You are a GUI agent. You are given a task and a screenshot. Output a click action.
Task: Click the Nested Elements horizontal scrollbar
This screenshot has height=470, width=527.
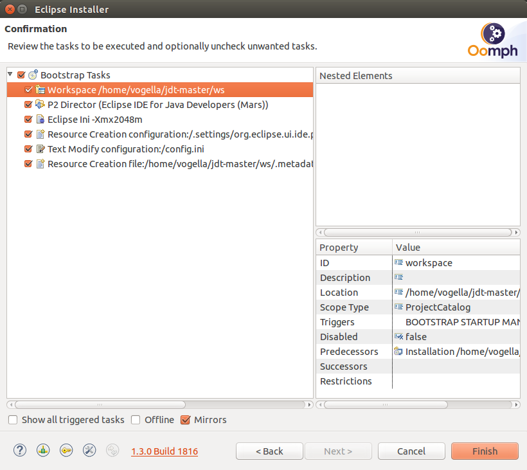pos(418,232)
